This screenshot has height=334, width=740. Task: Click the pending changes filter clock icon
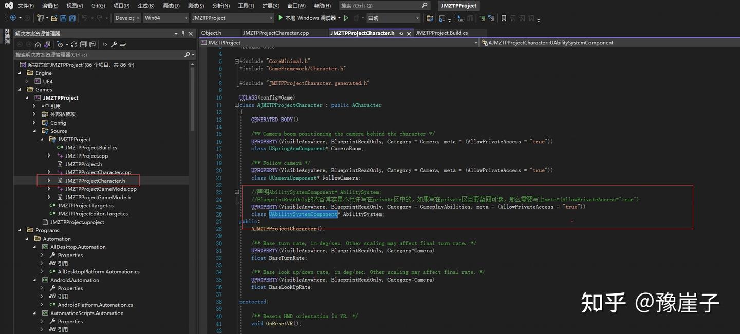[x=60, y=45]
